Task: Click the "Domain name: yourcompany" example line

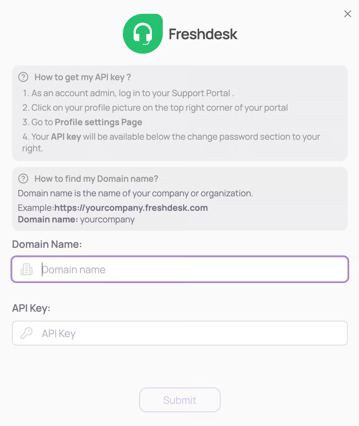Action: pyautogui.click(x=76, y=220)
